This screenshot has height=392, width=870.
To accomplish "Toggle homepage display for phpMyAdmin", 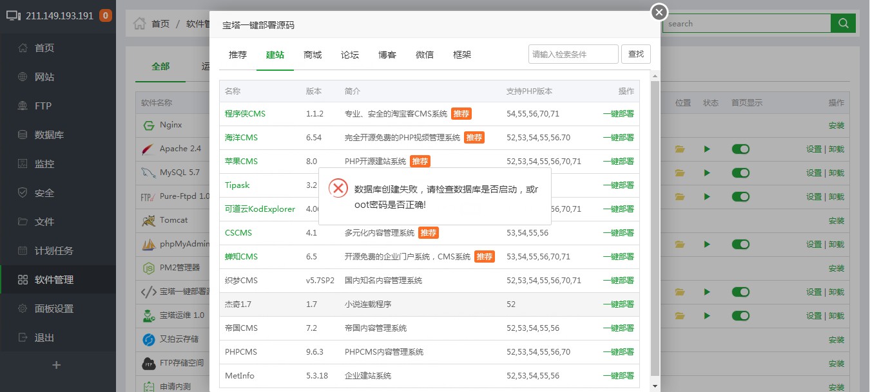I will click(740, 245).
